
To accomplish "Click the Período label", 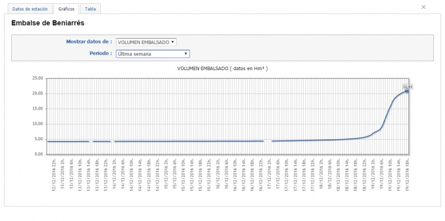I will [101, 53].
